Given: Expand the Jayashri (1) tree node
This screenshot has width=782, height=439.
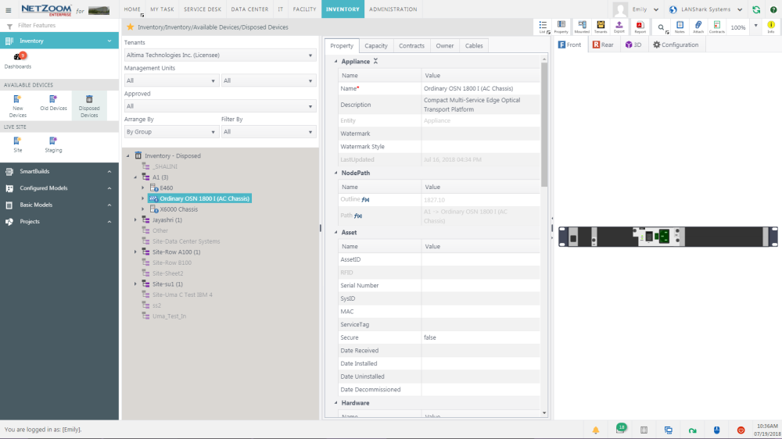Looking at the screenshot, I should point(135,219).
